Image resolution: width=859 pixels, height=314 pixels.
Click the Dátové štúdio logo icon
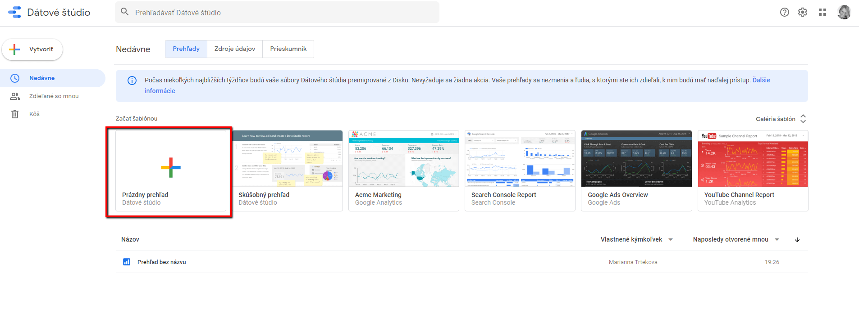[x=14, y=12]
